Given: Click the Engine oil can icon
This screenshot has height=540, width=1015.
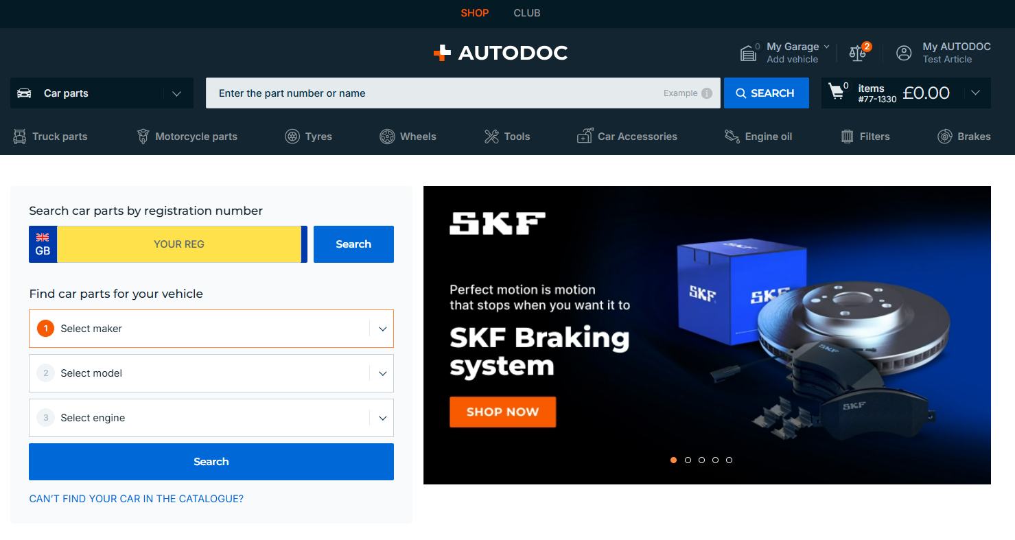Looking at the screenshot, I should pos(732,137).
